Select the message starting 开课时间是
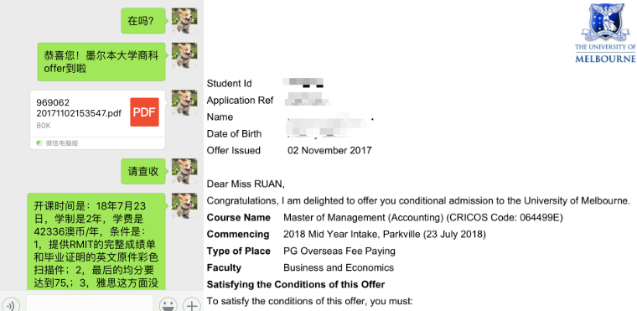The width and height of the screenshot is (637, 311). [96, 242]
